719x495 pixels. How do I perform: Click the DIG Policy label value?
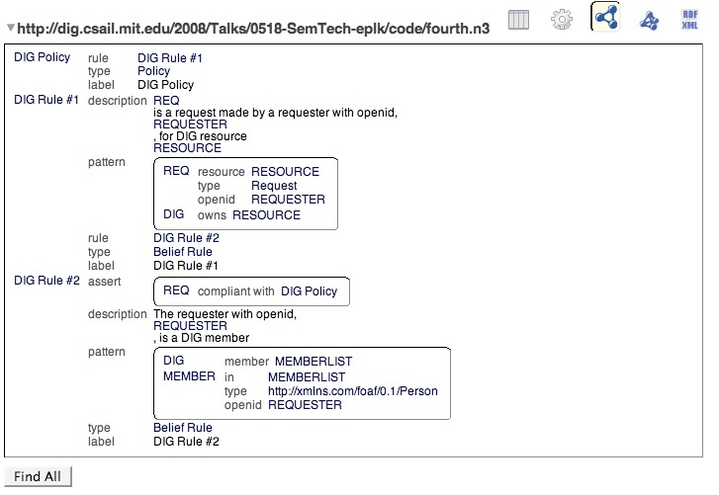coord(165,85)
